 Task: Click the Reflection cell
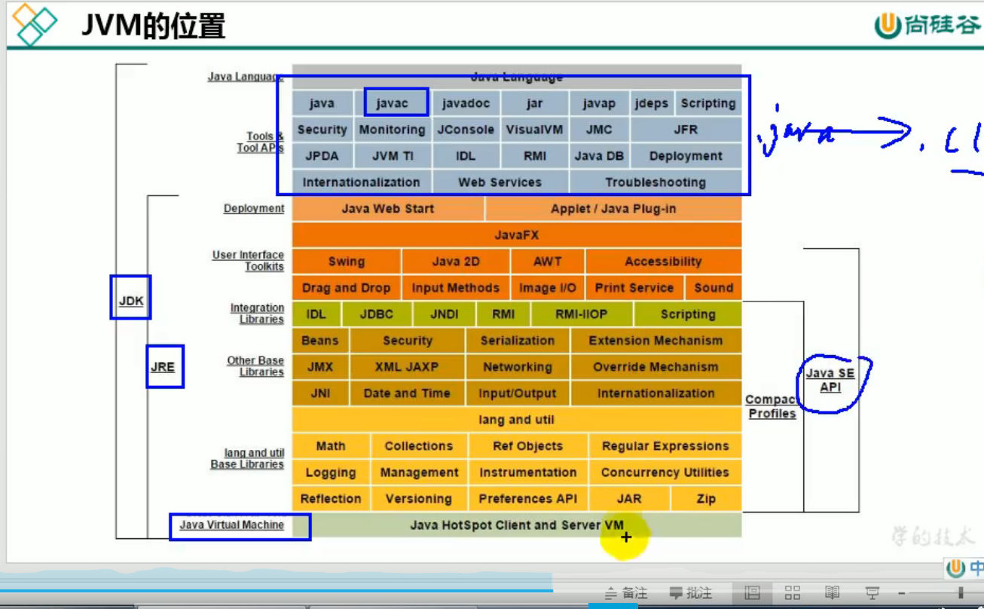pos(331,499)
